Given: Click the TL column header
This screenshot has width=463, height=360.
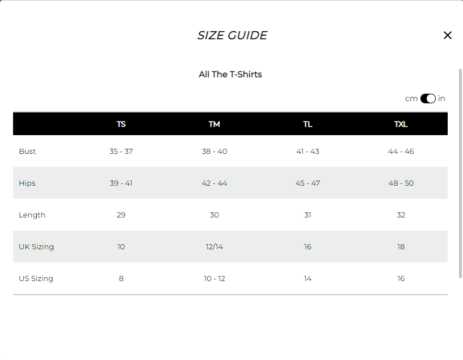Looking at the screenshot, I should (x=308, y=124).
